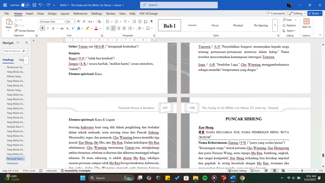Click the Undo icon
The width and height of the screenshot is (325, 183).
[40, 5]
